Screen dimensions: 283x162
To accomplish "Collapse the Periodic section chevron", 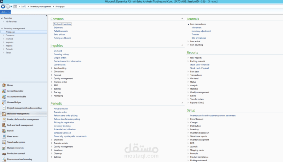I will 182,103.
